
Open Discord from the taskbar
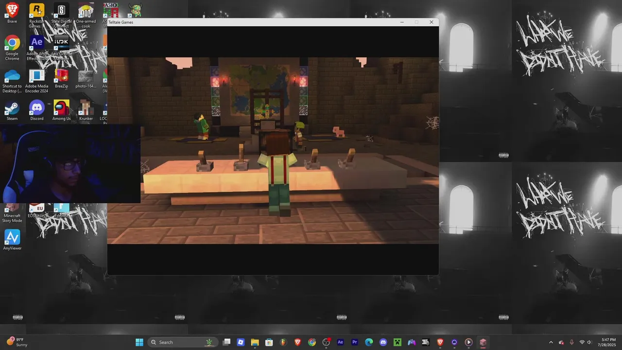click(x=383, y=342)
